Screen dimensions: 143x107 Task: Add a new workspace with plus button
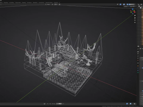59,3
